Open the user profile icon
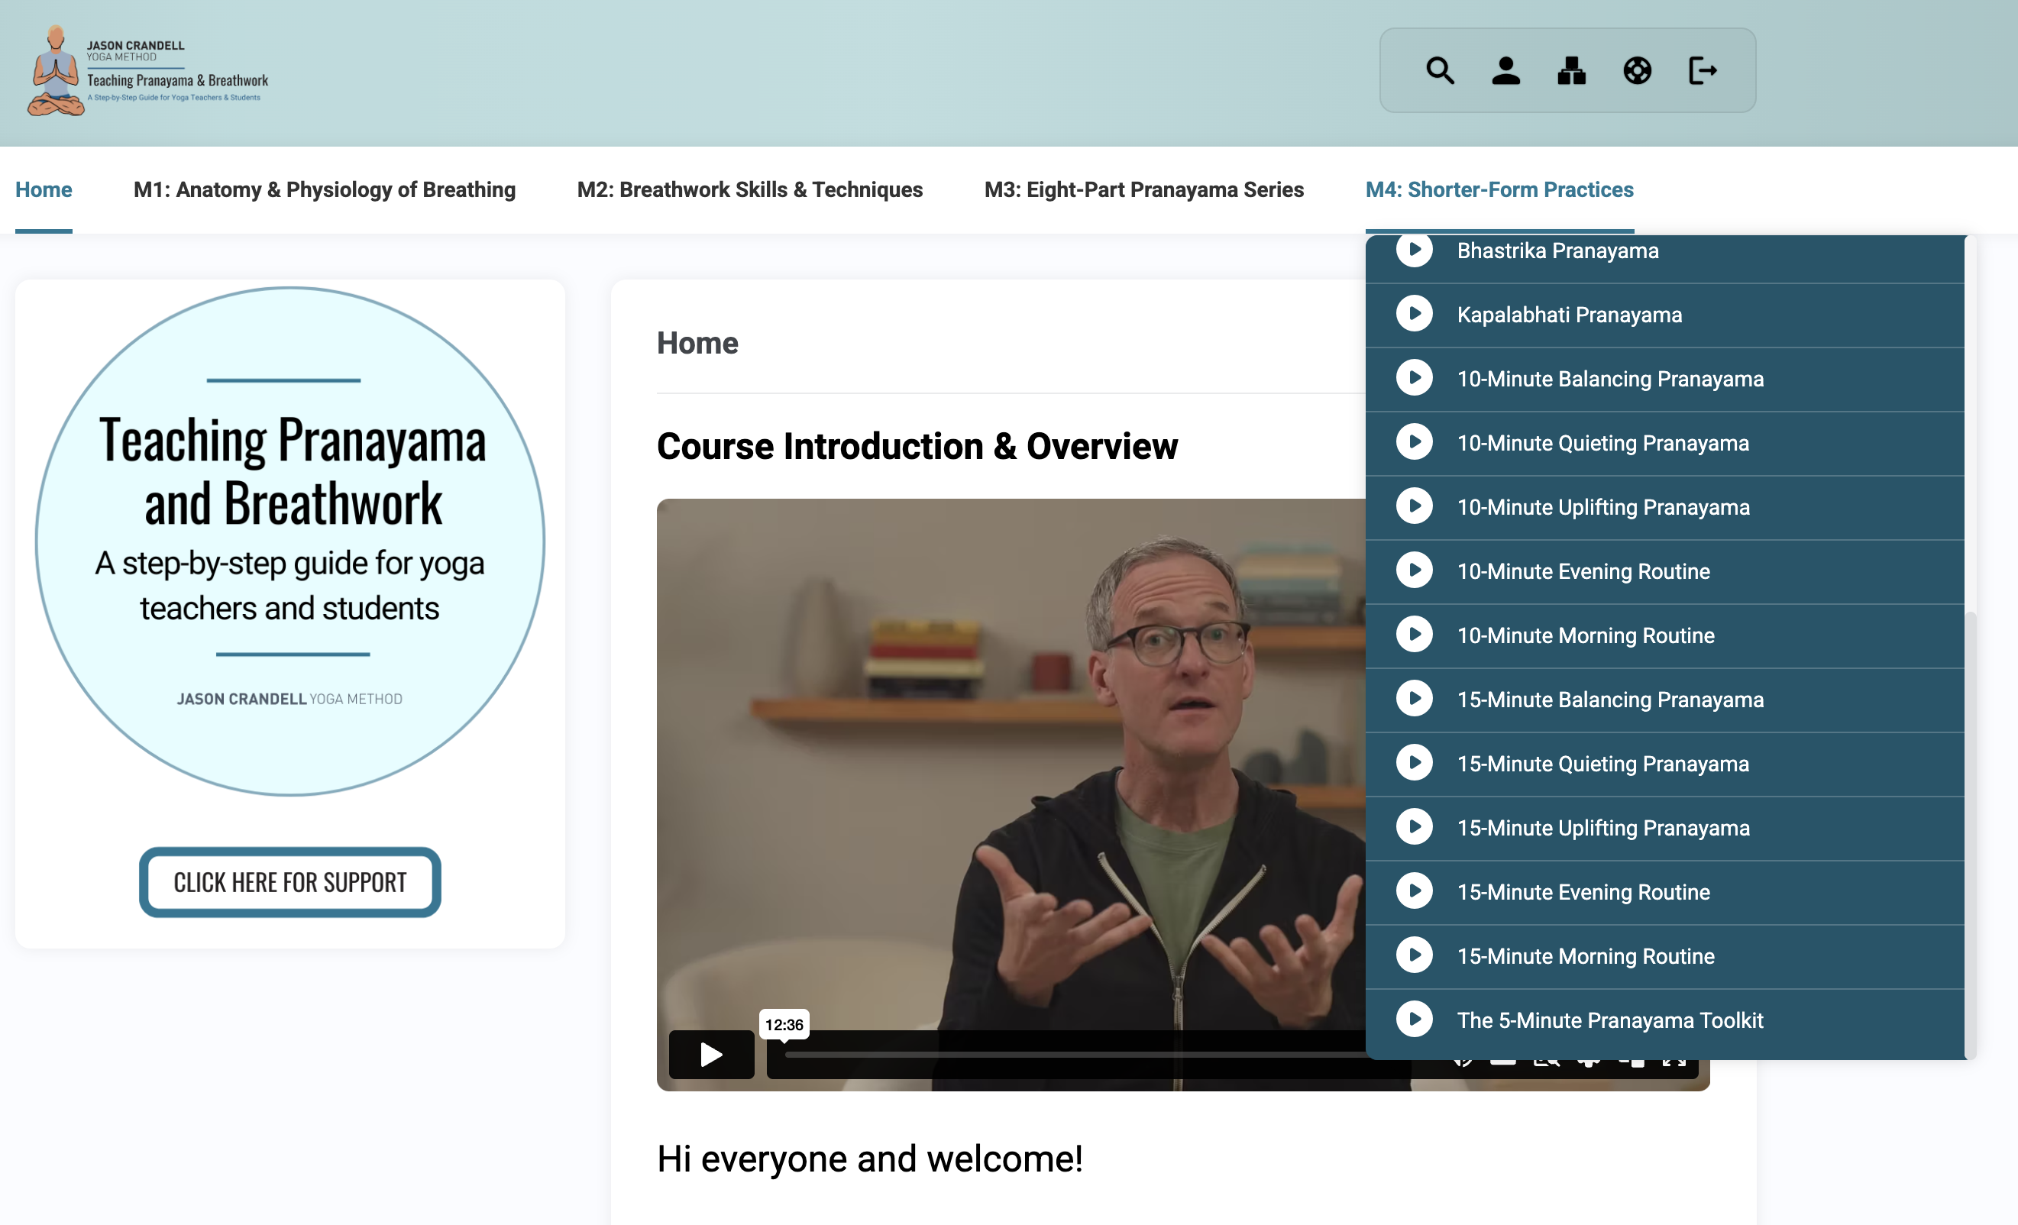 (1506, 70)
